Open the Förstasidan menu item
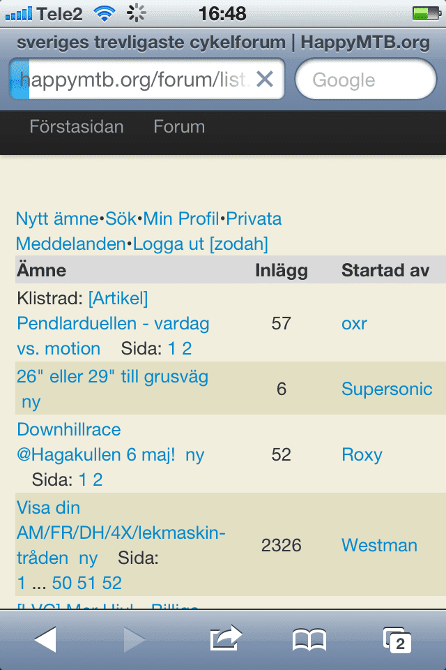 pyautogui.click(x=77, y=127)
